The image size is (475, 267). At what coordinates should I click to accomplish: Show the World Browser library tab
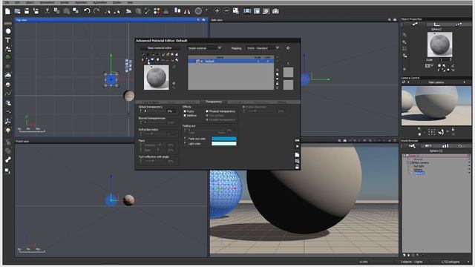445,146
